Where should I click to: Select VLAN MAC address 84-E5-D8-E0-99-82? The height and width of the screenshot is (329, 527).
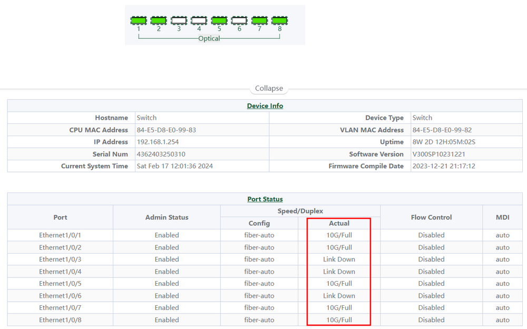(442, 130)
